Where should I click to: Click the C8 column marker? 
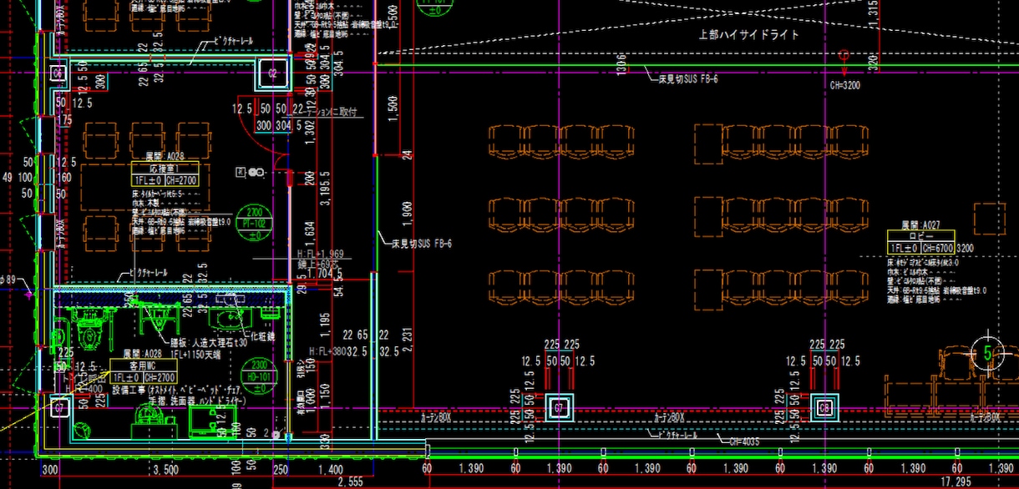825,408
